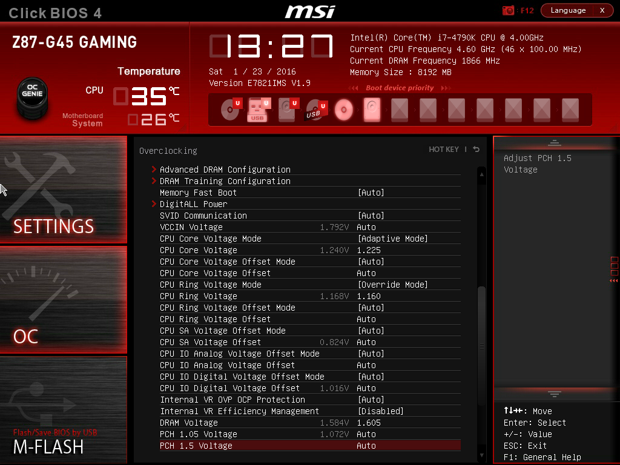The height and width of the screenshot is (465, 620).
Task: Select the UEFI hard disk boot device icon
Action: click(x=288, y=109)
